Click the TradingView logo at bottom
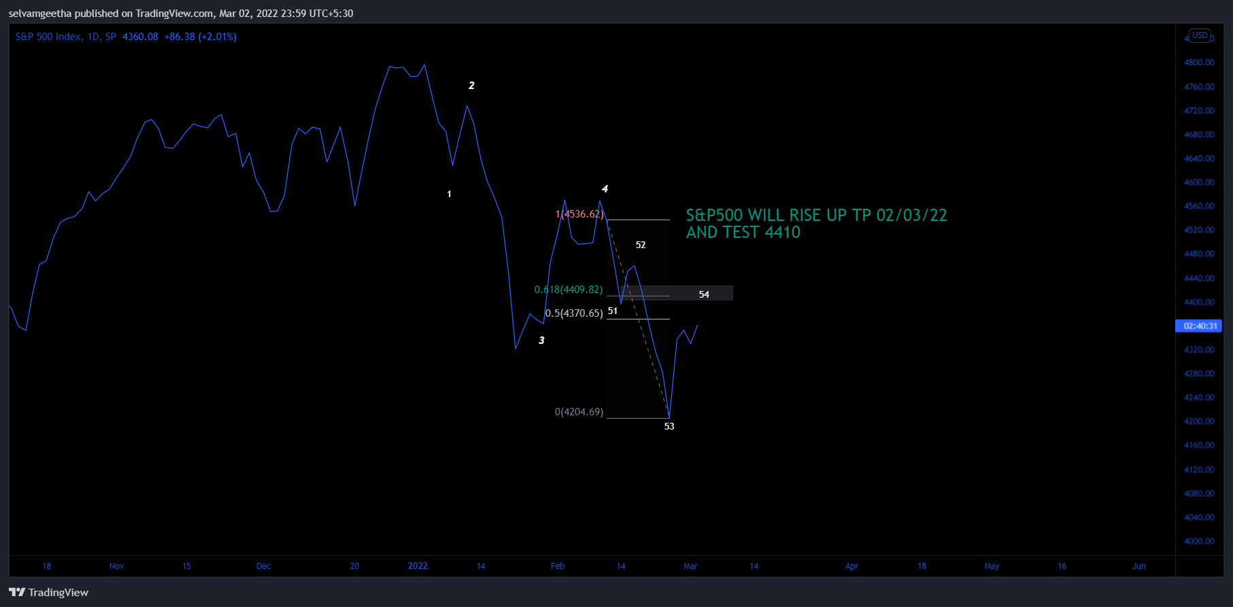 (49, 592)
